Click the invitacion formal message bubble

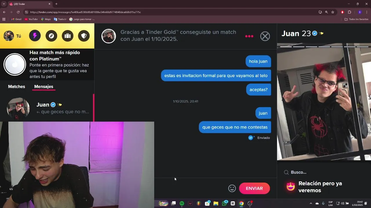216,75
